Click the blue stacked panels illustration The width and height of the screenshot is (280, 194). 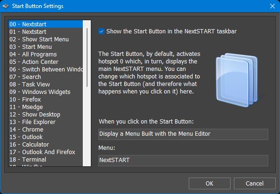click(237, 80)
